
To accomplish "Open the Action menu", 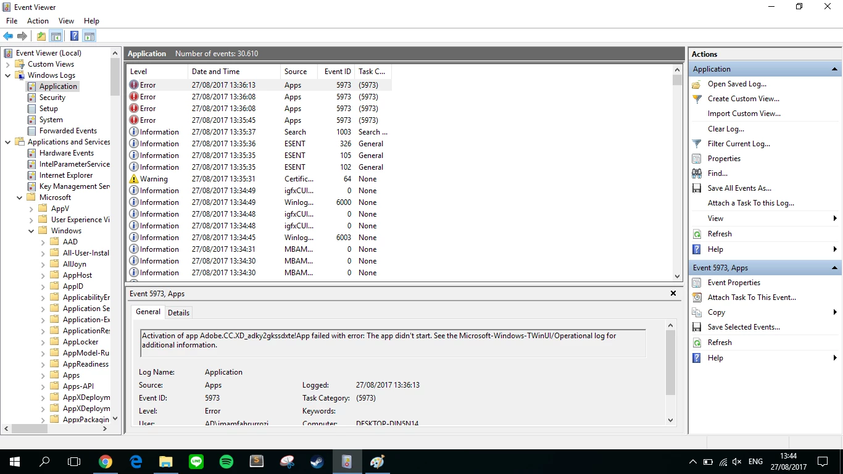I will [x=38, y=21].
